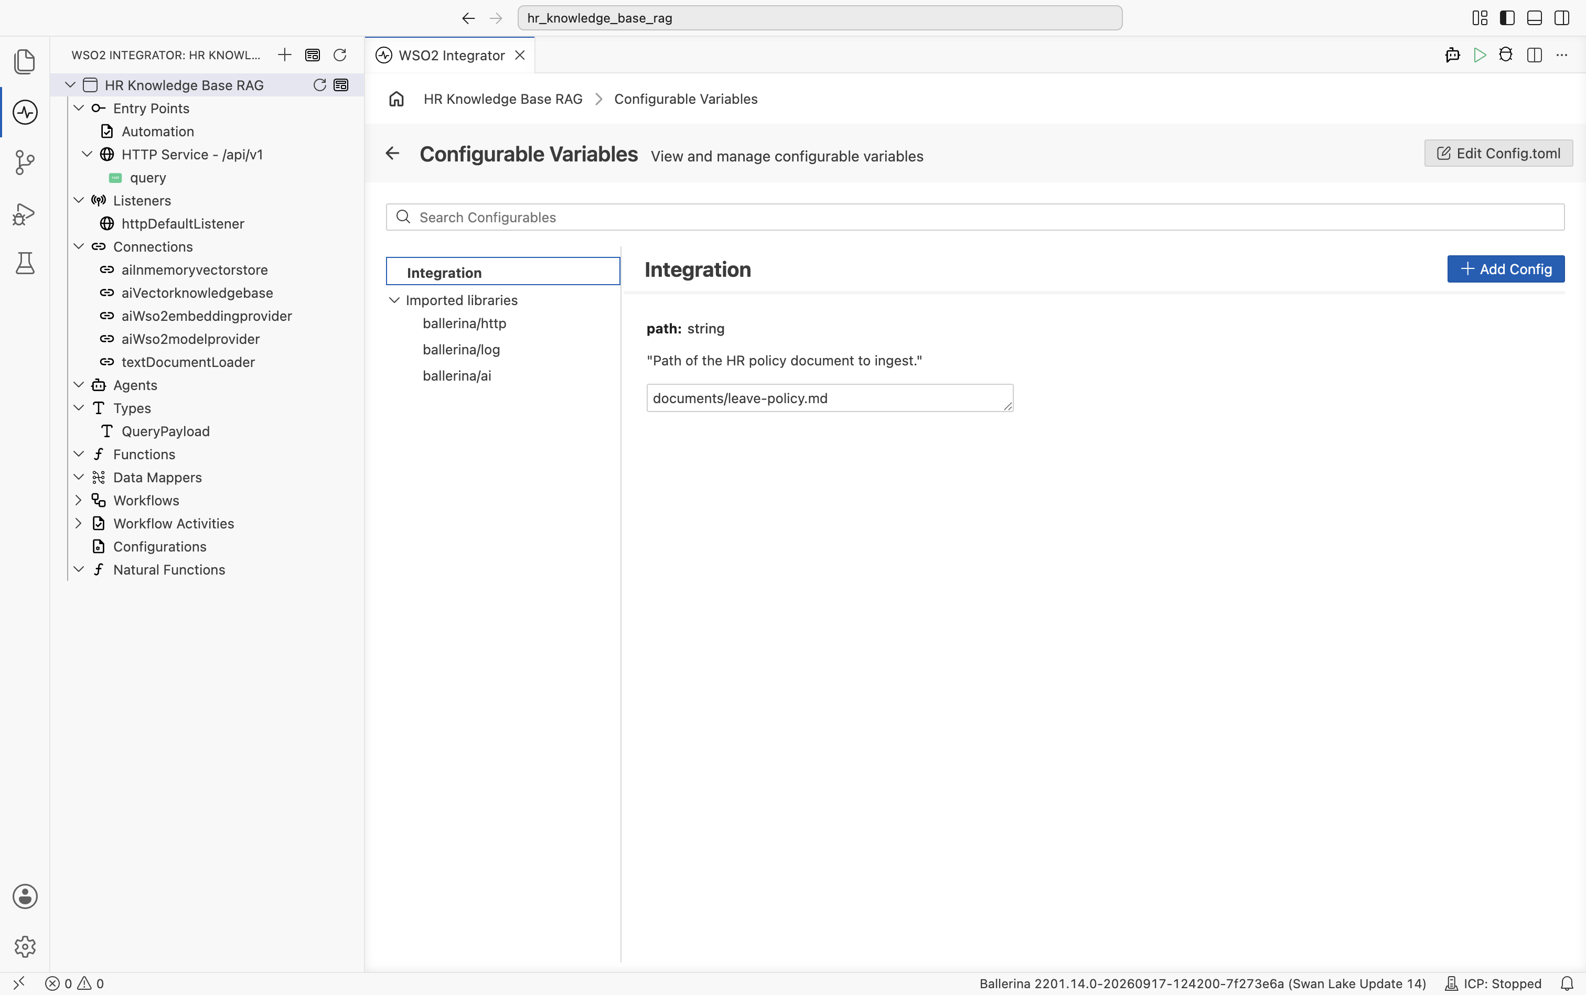Select the WSO2 Integrator editor tab
This screenshot has height=995, width=1586.
(451, 55)
